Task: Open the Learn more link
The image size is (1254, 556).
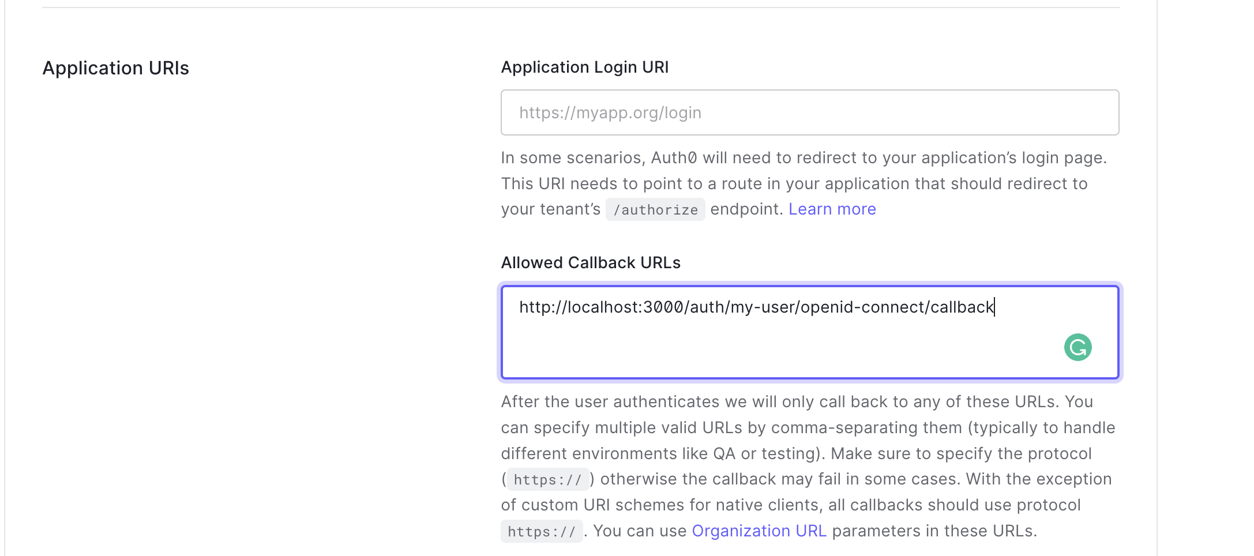Action: click(832, 209)
